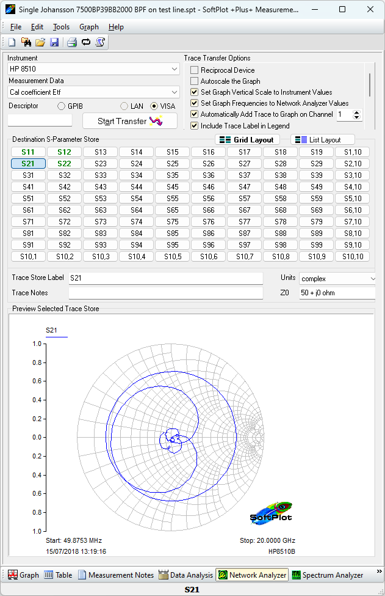The width and height of the screenshot is (385, 596).
Task: Click the Open folder toolbar icon
Action: coord(40,42)
